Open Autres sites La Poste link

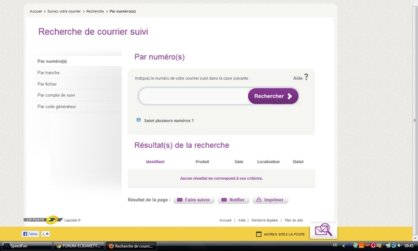coord(284,234)
